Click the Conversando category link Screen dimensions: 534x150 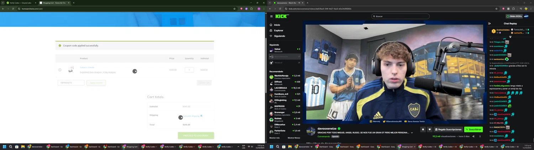tap(324, 136)
